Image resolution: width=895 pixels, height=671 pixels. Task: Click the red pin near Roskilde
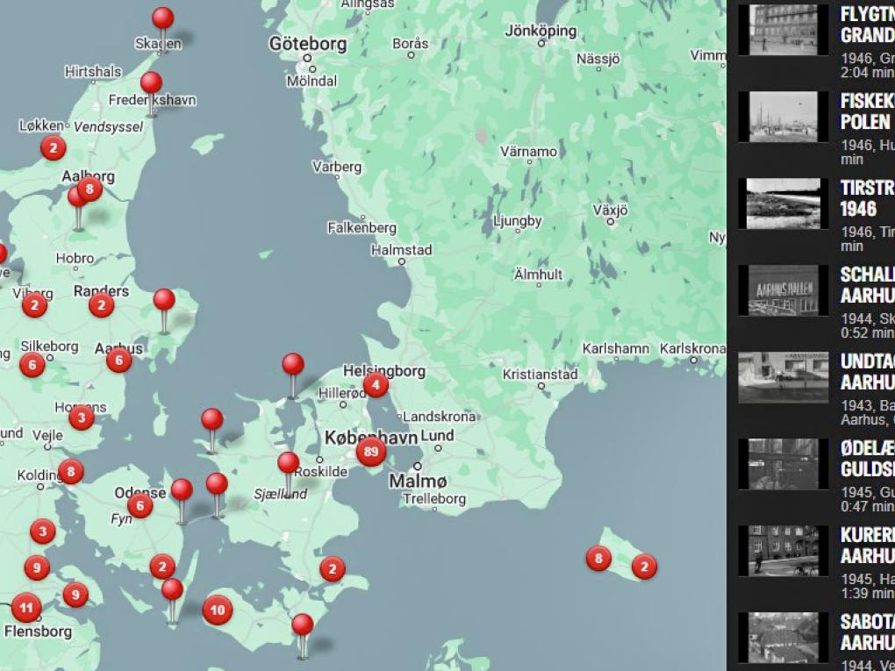click(288, 463)
